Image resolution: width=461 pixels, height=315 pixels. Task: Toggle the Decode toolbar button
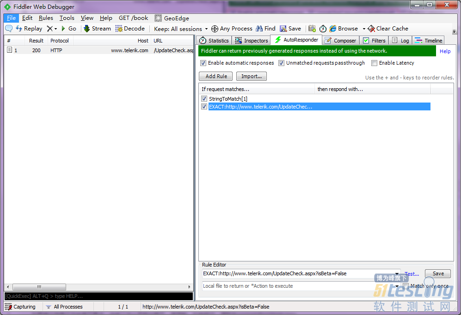[130, 29]
